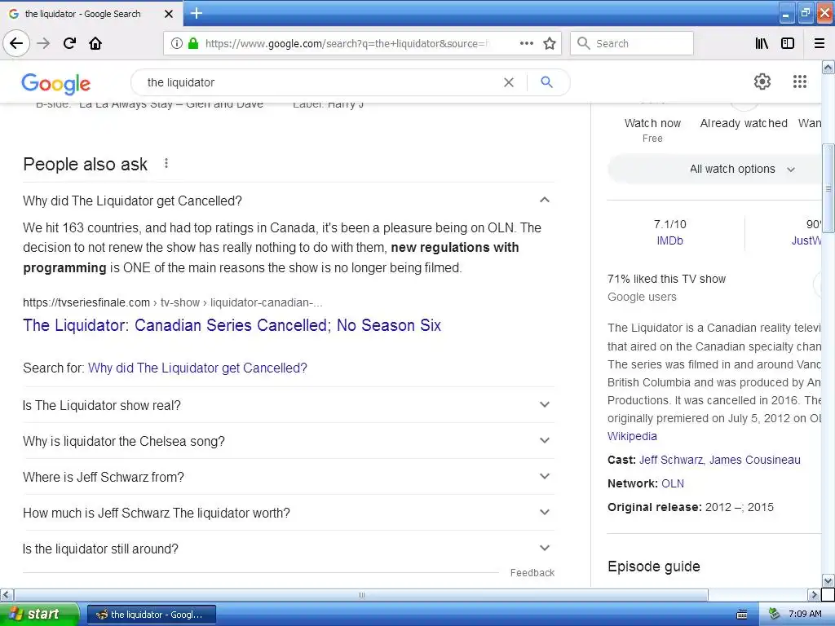The width and height of the screenshot is (835, 626).
Task: Open the IMDb rating link
Action: coord(670,240)
